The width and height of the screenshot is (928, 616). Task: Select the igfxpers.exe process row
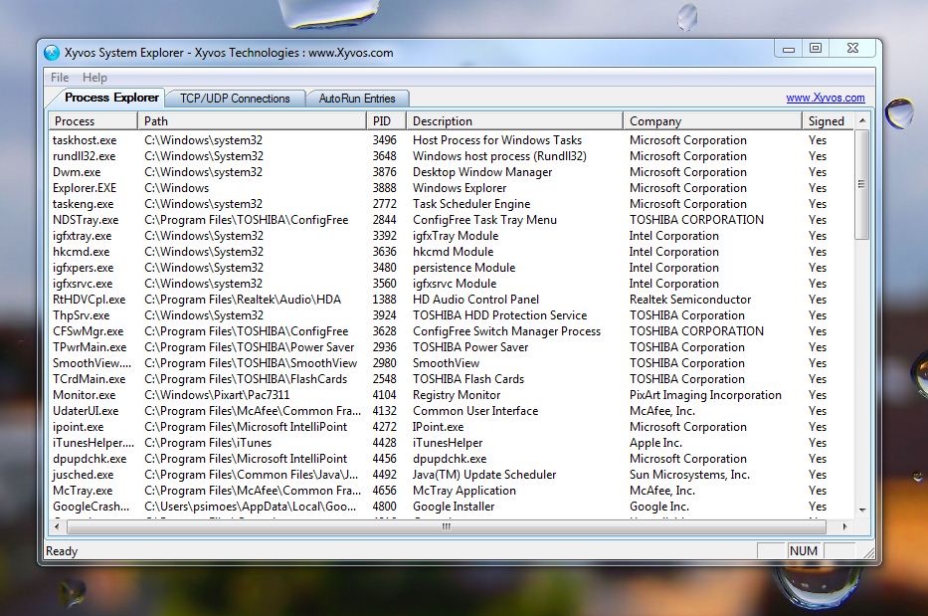coord(451,268)
